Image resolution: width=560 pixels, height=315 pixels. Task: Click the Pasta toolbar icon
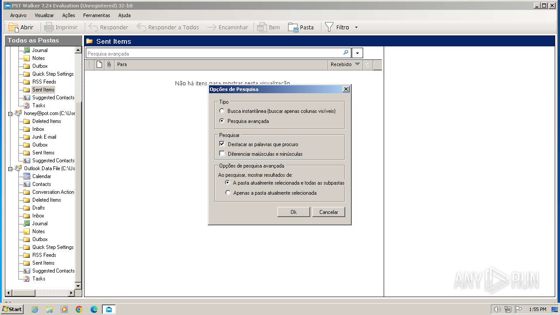pos(293,27)
